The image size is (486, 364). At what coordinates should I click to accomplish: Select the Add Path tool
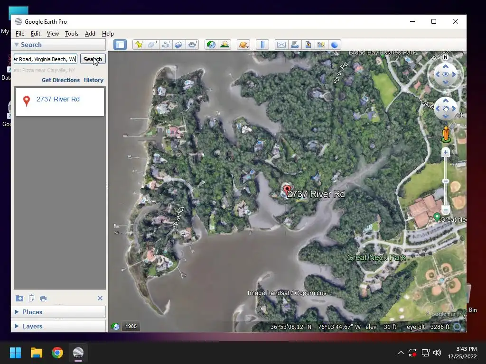tap(166, 45)
